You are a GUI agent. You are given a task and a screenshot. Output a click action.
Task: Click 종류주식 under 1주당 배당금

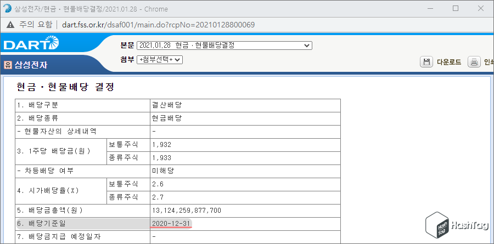[x=123, y=158]
